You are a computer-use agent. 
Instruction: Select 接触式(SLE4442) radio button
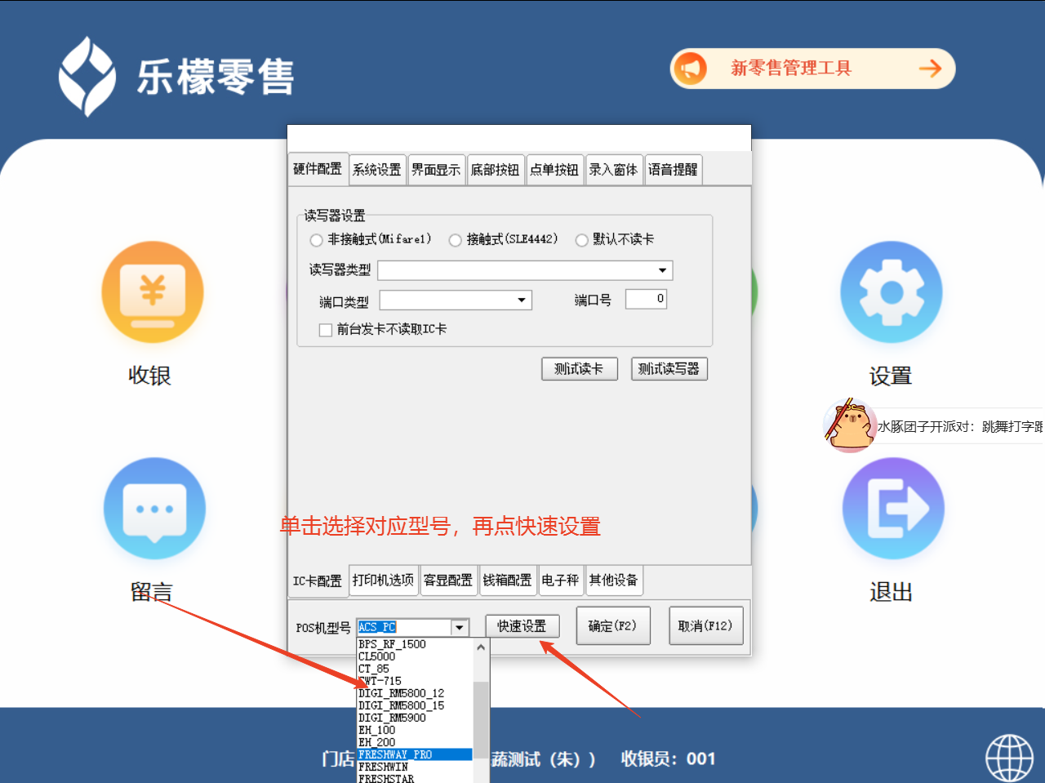tap(456, 240)
